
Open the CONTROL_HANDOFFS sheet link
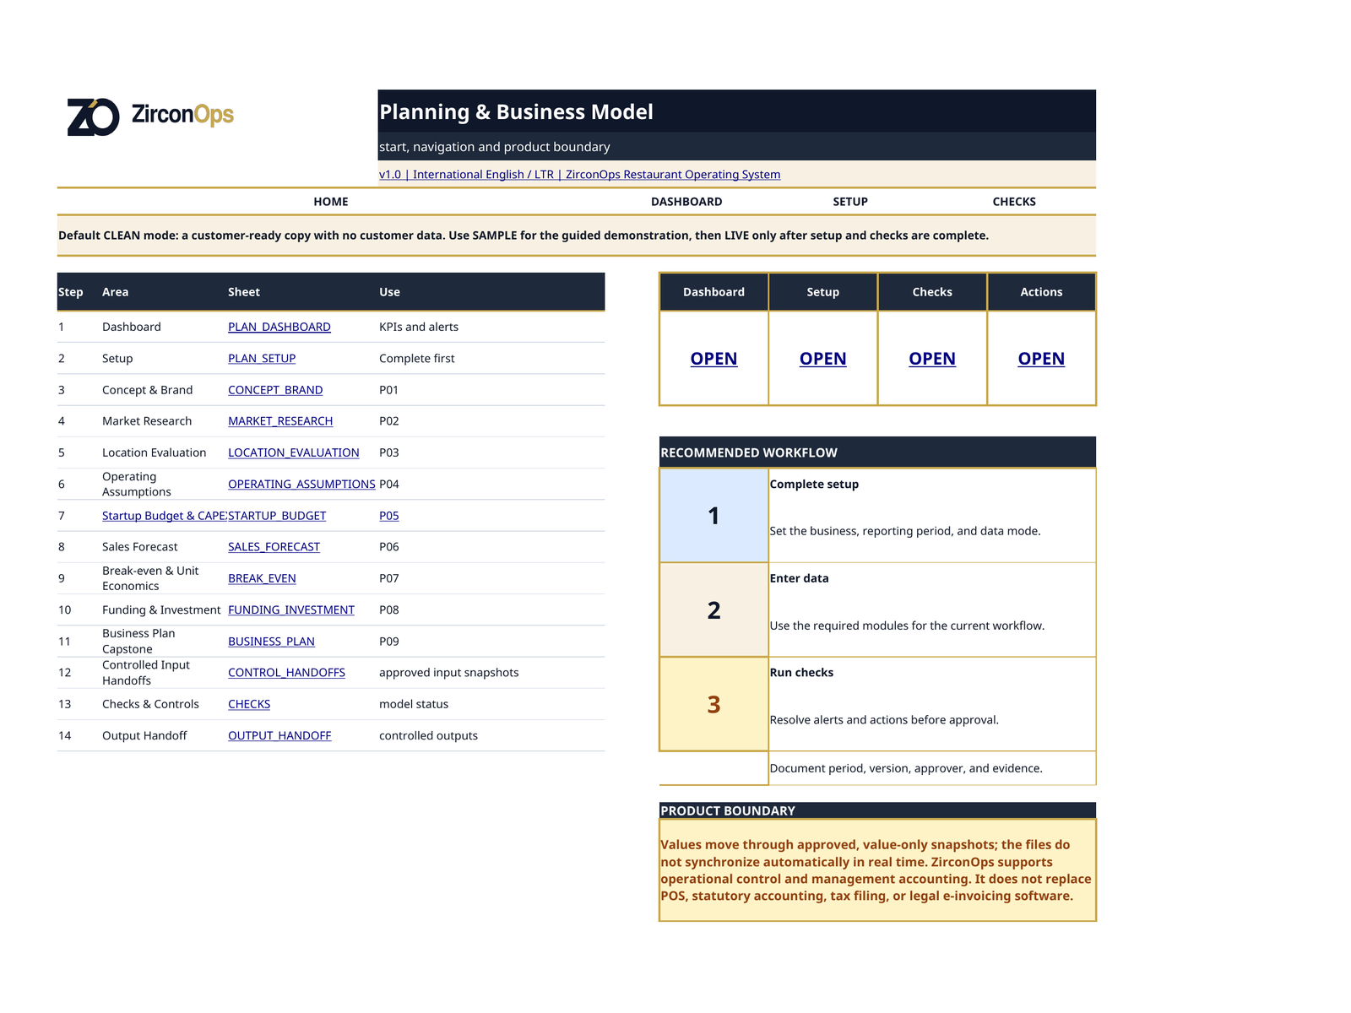(x=286, y=673)
